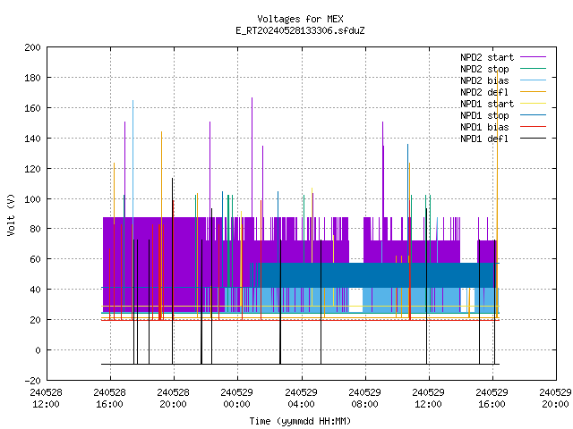Click the 'NPD2 bias' legend label
This screenshot has height=429, width=573.
click(x=484, y=80)
